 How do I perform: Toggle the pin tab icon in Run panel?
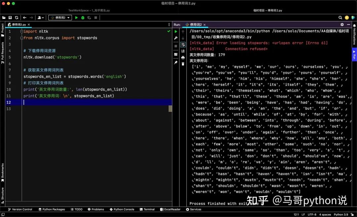coord(176,62)
